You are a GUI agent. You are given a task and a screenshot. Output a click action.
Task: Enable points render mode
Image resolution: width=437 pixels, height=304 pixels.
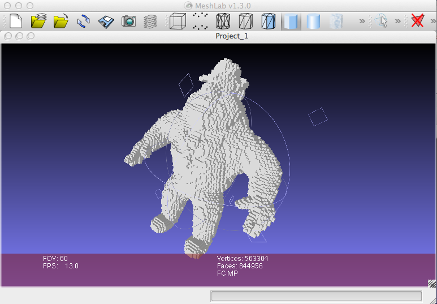[200, 22]
